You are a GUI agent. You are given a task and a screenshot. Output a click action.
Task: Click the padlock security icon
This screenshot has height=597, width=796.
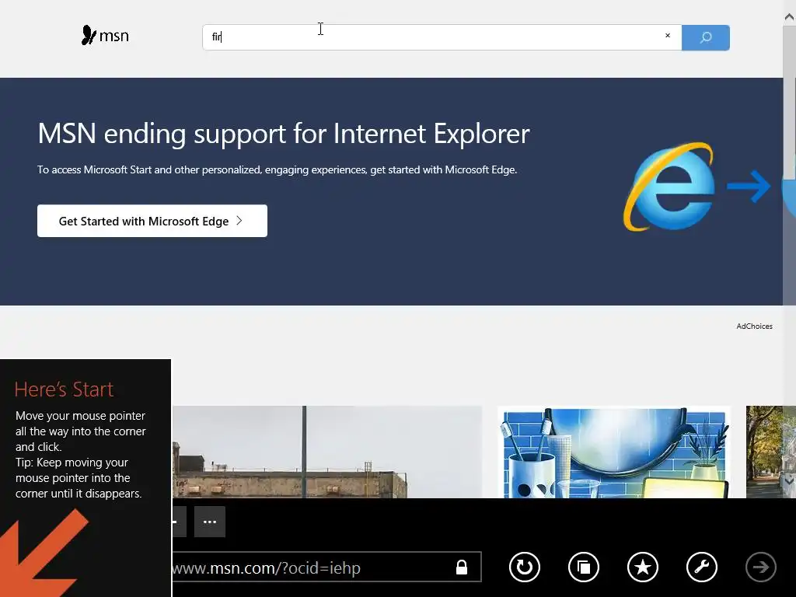click(462, 567)
